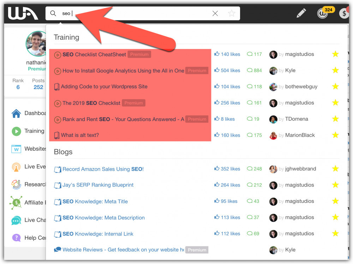Click the dollar sign icon in header

(344, 13)
